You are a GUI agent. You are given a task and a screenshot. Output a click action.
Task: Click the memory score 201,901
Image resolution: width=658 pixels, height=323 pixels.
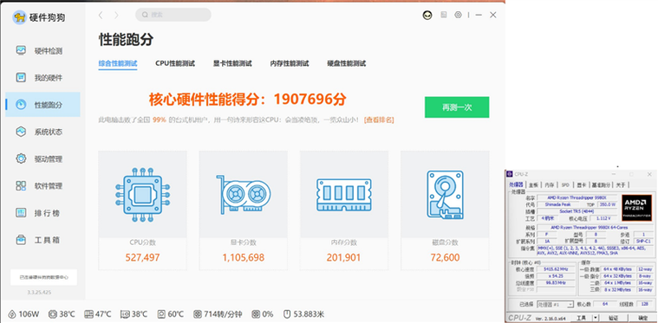pyautogui.click(x=343, y=257)
